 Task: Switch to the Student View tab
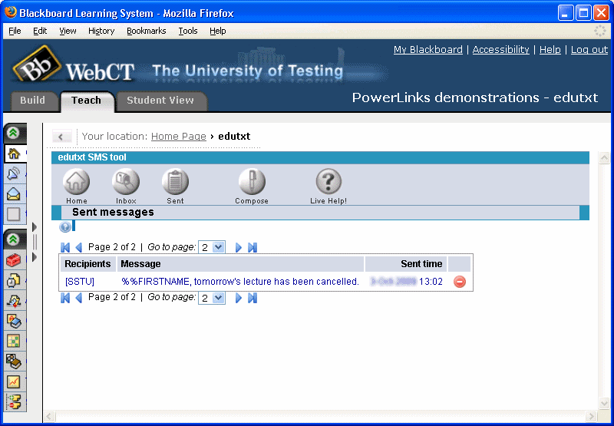[x=160, y=101]
